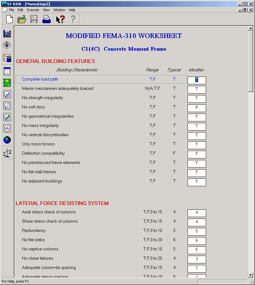The width and height of the screenshot is (255, 285).
Task: Click the Axial stress check modifier box
Action: [197, 213]
